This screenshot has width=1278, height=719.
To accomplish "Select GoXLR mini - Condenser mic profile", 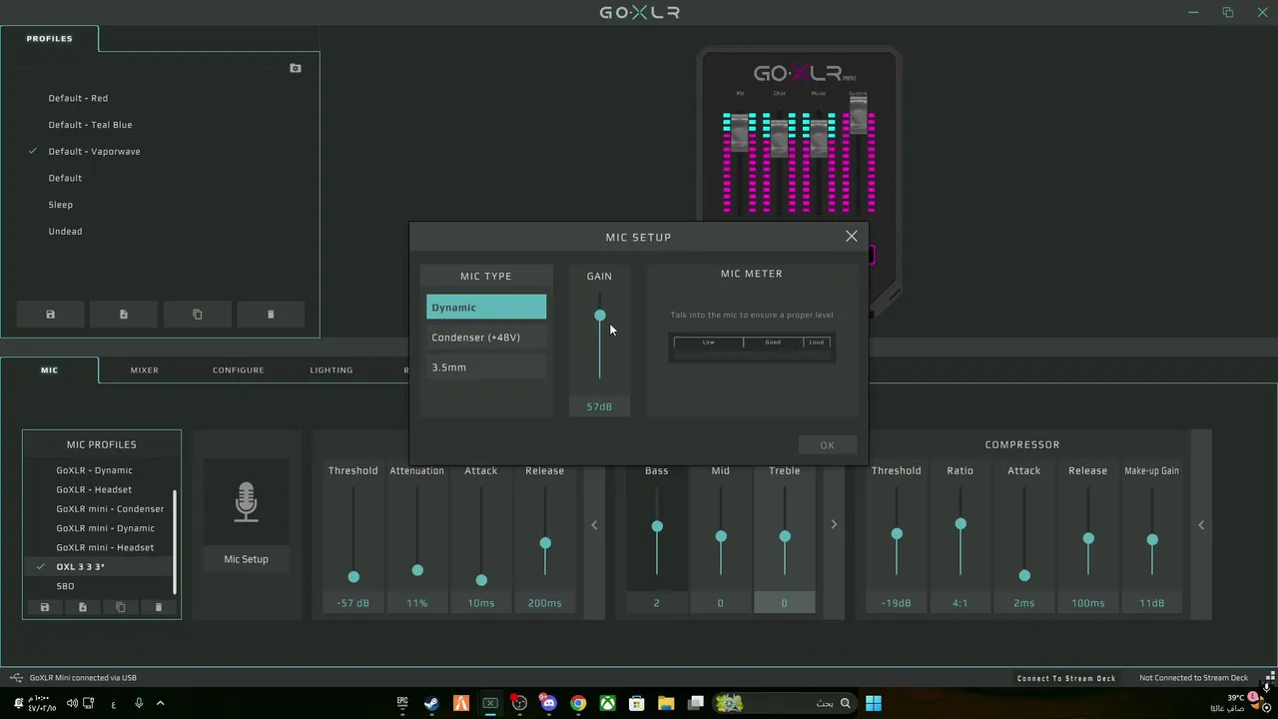I will pyautogui.click(x=110, y=509).
